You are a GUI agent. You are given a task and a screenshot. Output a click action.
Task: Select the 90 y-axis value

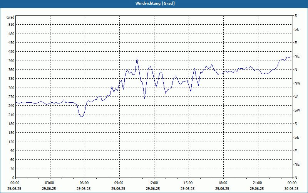pos(12,151)
